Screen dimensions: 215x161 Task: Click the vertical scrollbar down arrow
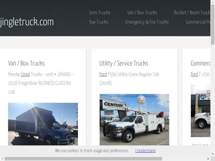[x=213, y=154]
